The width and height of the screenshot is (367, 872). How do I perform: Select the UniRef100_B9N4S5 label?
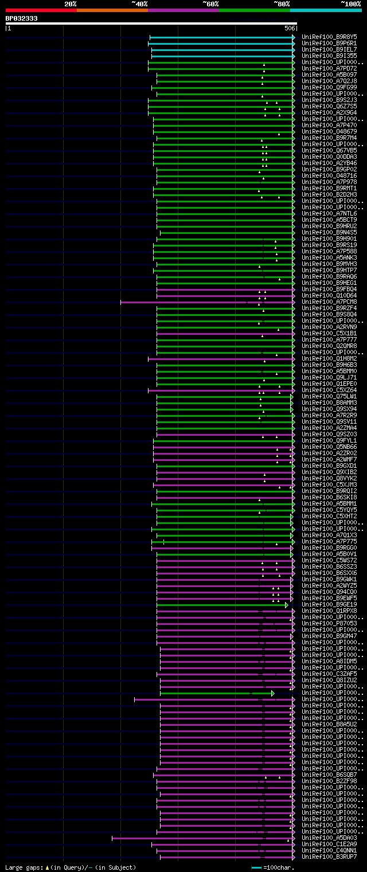329,232
